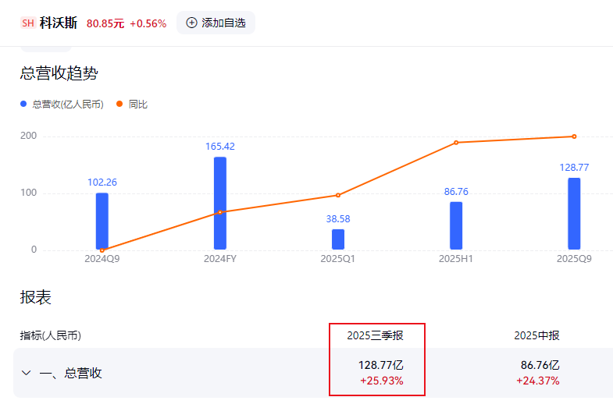Click the 128.77亿 value in the table
Image resolution: width=613 pixels, height=404 pixels.
tap(380, 364)
